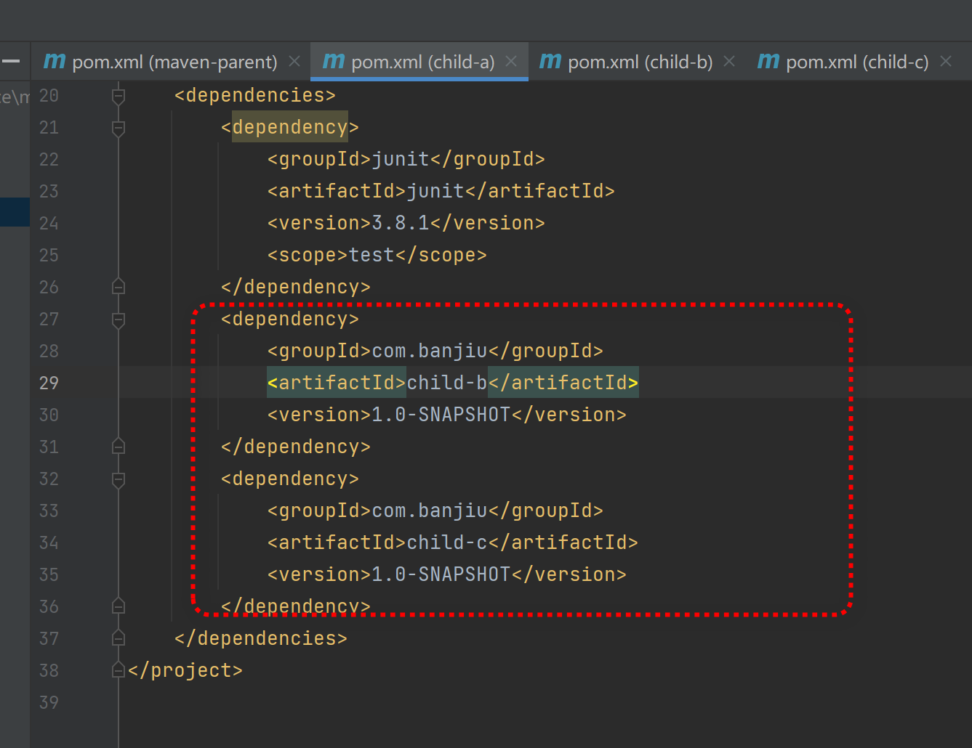Close the pom.xml (maven-parent) tab
Screen dimensions: 972x748
294,62
